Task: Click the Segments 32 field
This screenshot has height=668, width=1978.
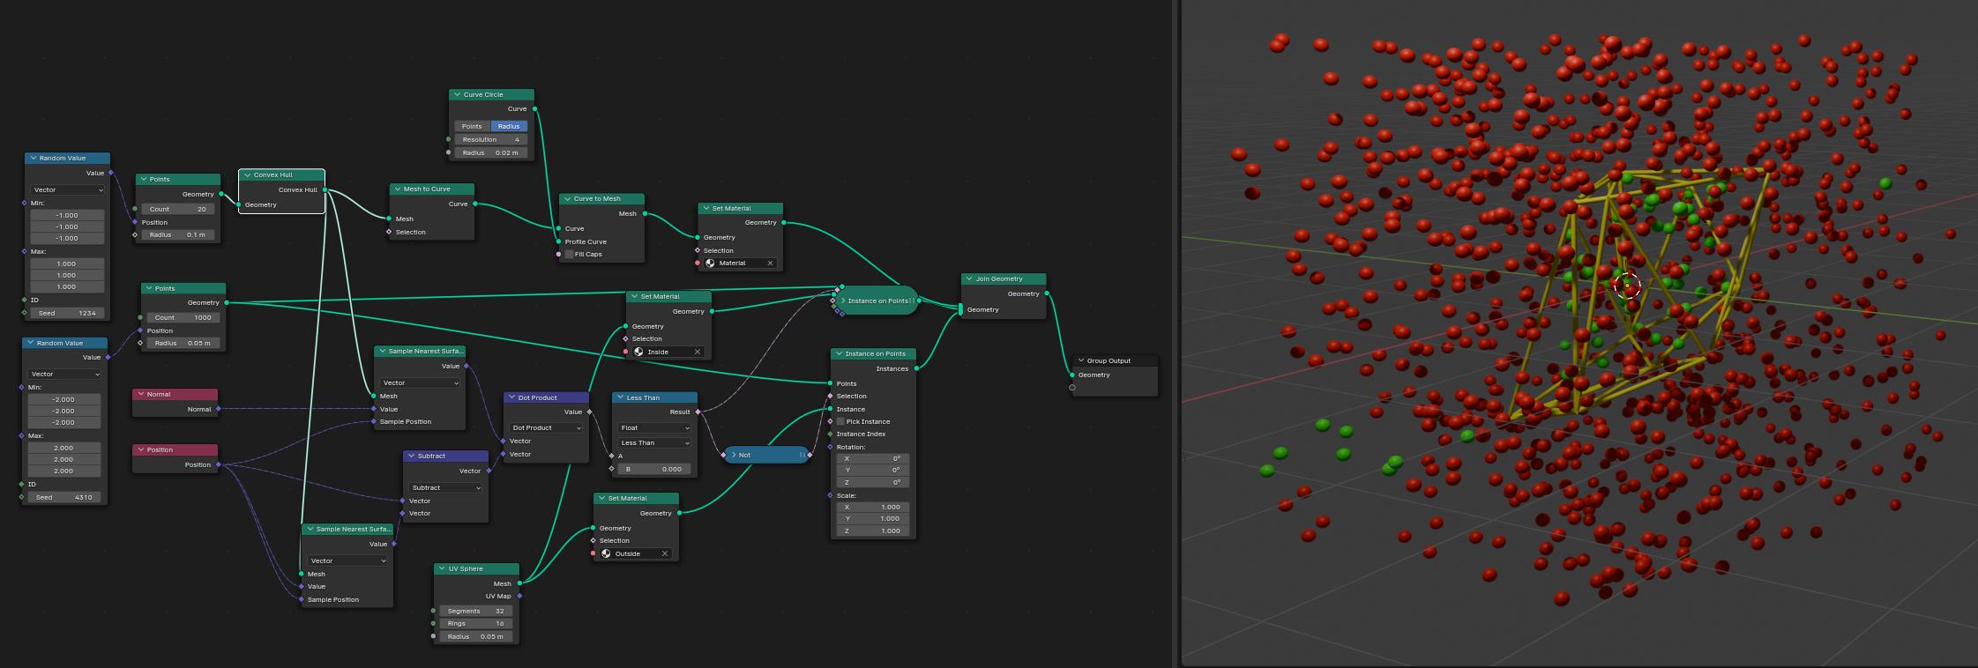Action: click(476, 611)
